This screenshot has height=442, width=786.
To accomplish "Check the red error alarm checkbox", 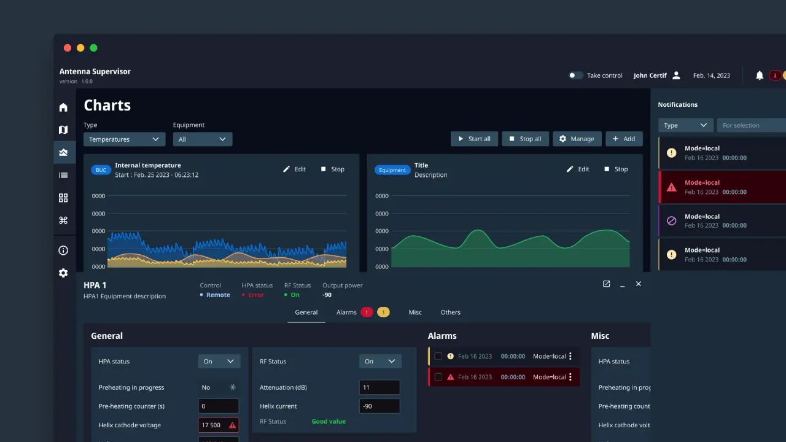I will click(438, 377).
